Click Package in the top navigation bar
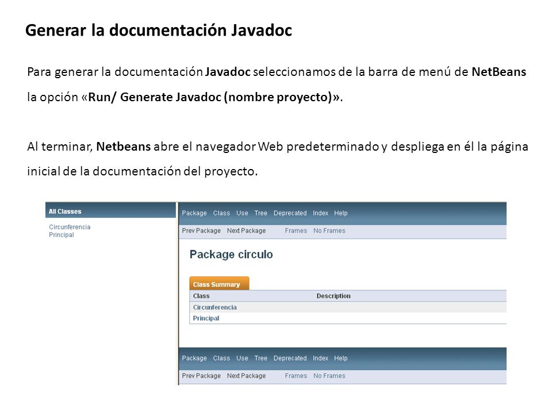The width and height of the screenshot is (552, 414). pyautogui.click(x=194, y=213)
